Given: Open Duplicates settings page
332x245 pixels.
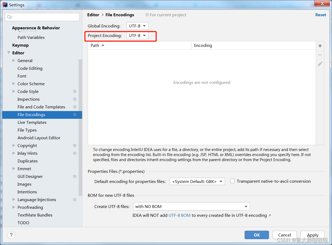Looking at the screenshot, I should click(28, 161).
